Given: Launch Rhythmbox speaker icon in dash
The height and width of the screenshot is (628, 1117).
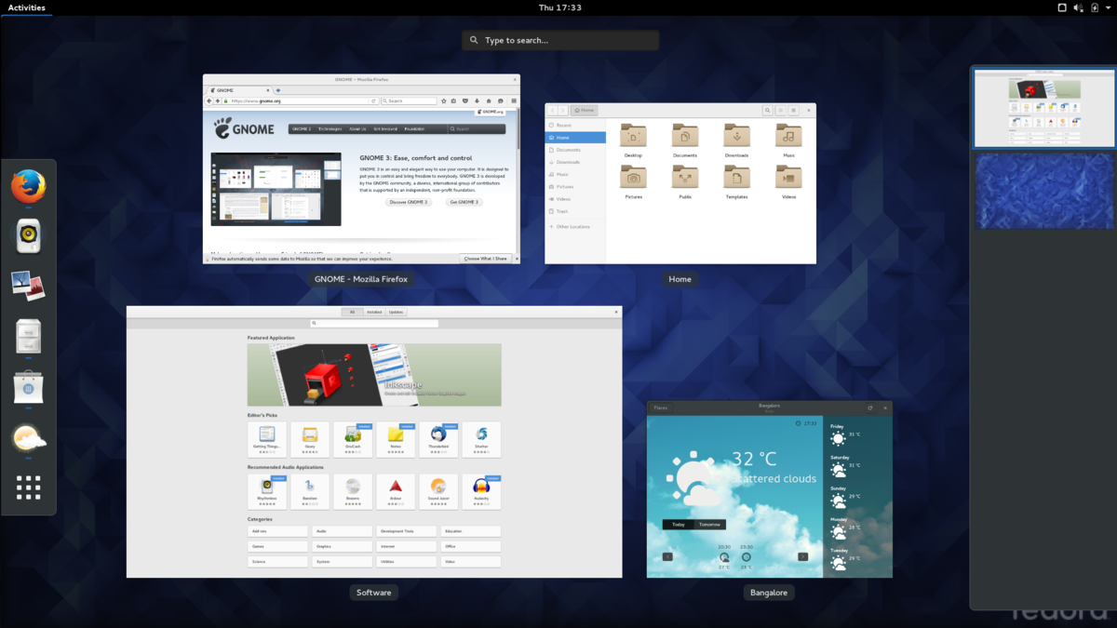Looking at the screenshot, I should 28,236.
